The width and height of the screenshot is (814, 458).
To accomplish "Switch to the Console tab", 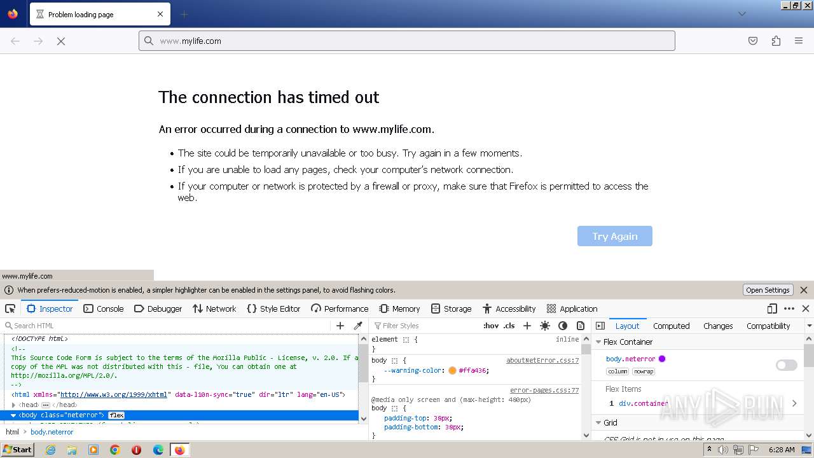I will point(104,309).
